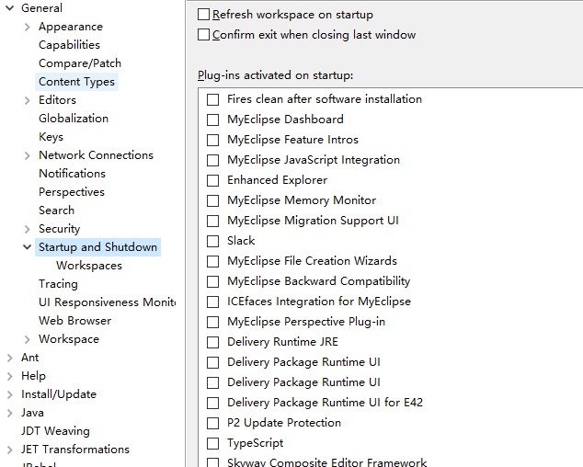Select Workspaces under Startup and Shutdown
Viewport: 583px width, 467px height.
(x=89, y=266)
